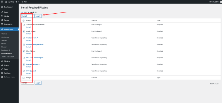Open Menus submenu item
Screen dimensions: 222x103
[4, 44]
